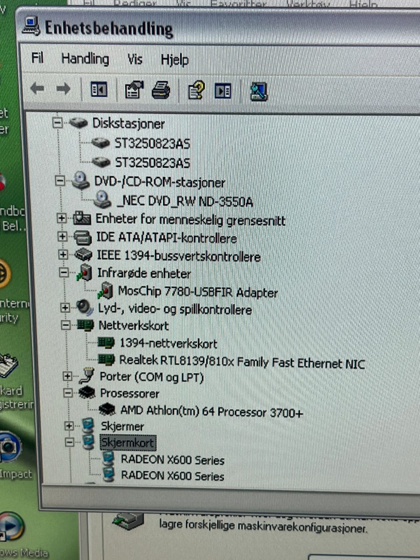Select second ST3250823AS disk drive
420x560 pixels.
pyautogui.click(x=153, y=163)
